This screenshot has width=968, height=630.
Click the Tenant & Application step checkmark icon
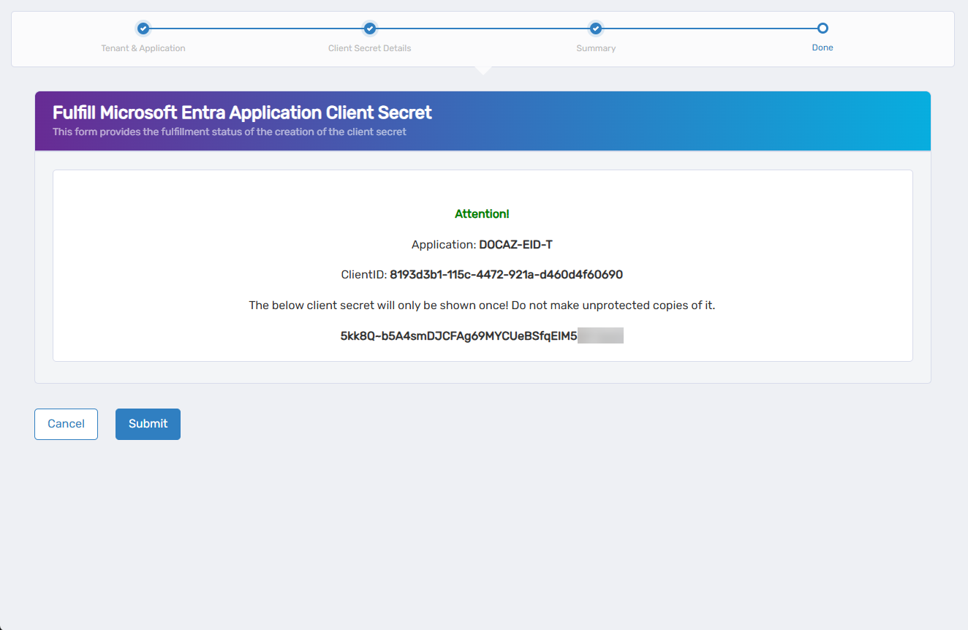(x=143, y=29)
